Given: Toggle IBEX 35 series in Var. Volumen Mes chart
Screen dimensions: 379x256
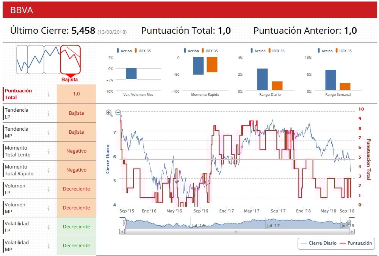Looking at the screenshot, I should point(143,51).
